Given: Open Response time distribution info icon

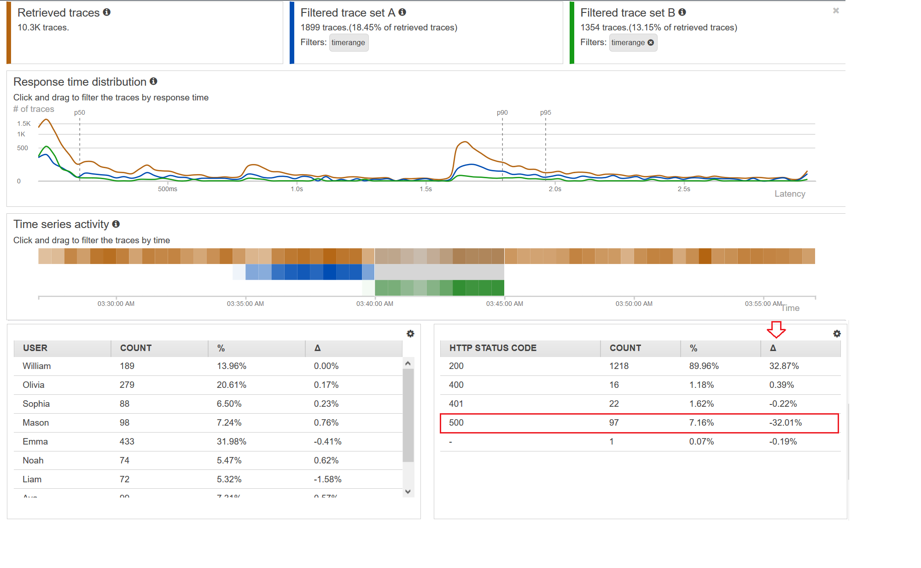Looking at the screenshot, I should 154,82.
